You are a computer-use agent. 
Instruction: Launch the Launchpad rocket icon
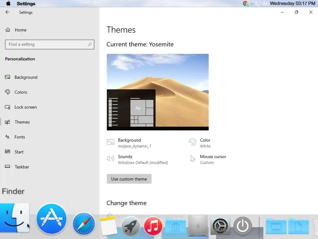pos(131,226)
